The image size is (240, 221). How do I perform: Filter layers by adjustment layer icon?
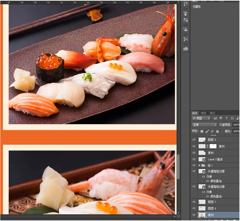[221, 118]
